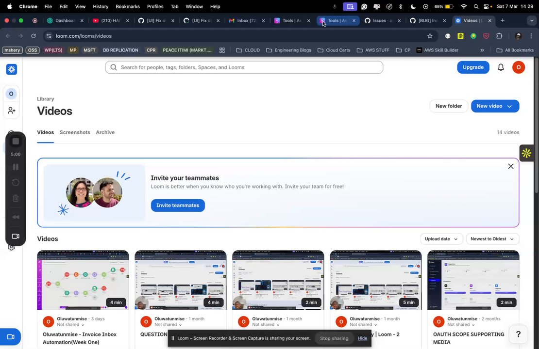Click the New folder button
The image size is (539, 349).
(449, 106)
